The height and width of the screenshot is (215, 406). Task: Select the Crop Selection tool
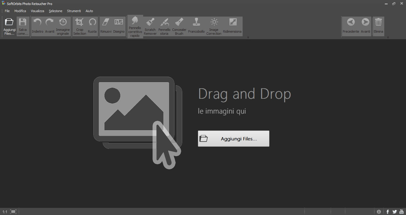80,26
